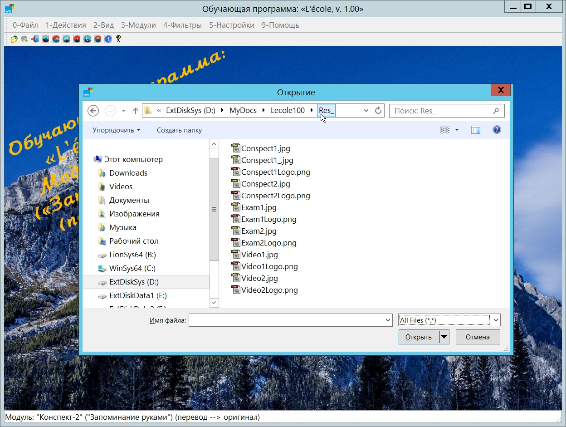
Task: Click the up-folder arrow in dialog
Action: point(135,111)
